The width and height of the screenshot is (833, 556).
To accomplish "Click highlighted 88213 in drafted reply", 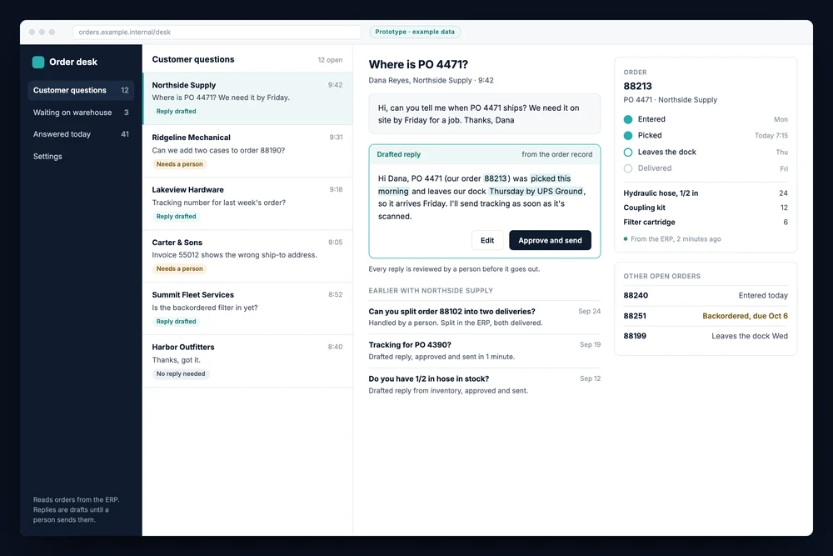I will point(495,178).
